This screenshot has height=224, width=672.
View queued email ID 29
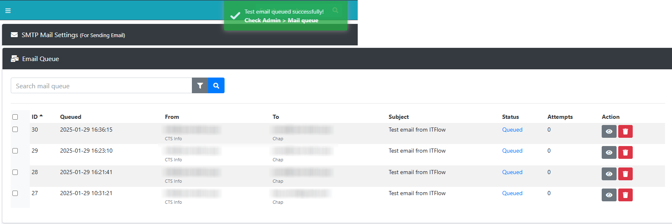pos(609,153)
